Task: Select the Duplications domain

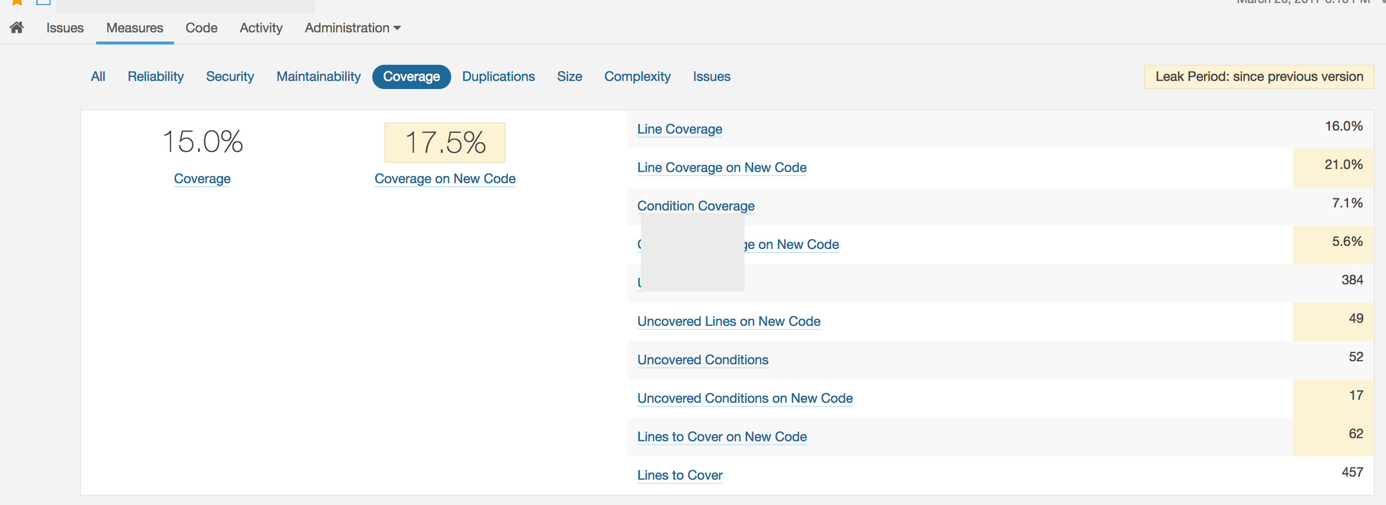Action: (x=498, y=76)
